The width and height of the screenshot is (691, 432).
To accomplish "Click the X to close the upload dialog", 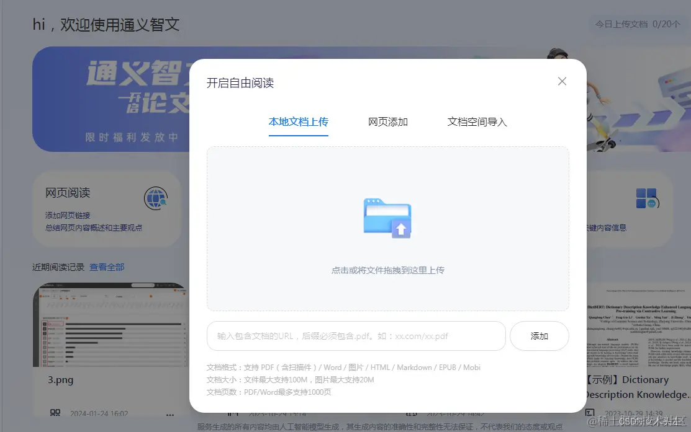I will click(x=561, y=81).
